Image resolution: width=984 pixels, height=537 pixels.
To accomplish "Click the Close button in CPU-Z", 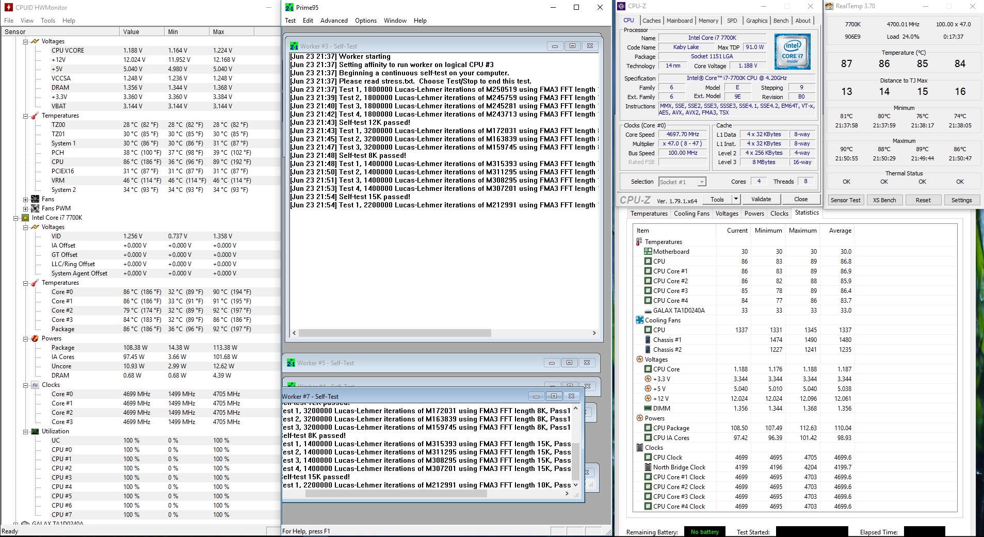I will (x=801, y=199).
